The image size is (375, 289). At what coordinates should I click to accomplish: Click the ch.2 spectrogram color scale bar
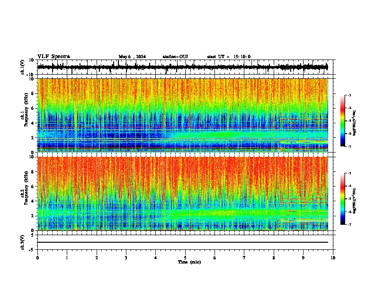coord(342,199)
